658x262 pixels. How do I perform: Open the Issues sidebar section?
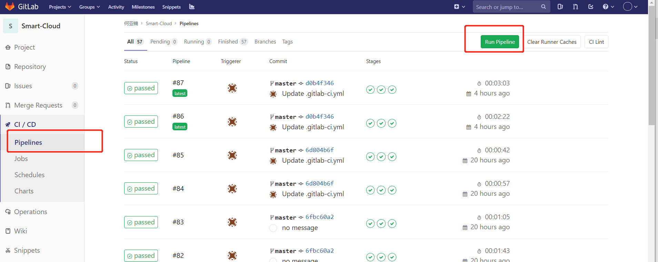click(x=42, y=86)
